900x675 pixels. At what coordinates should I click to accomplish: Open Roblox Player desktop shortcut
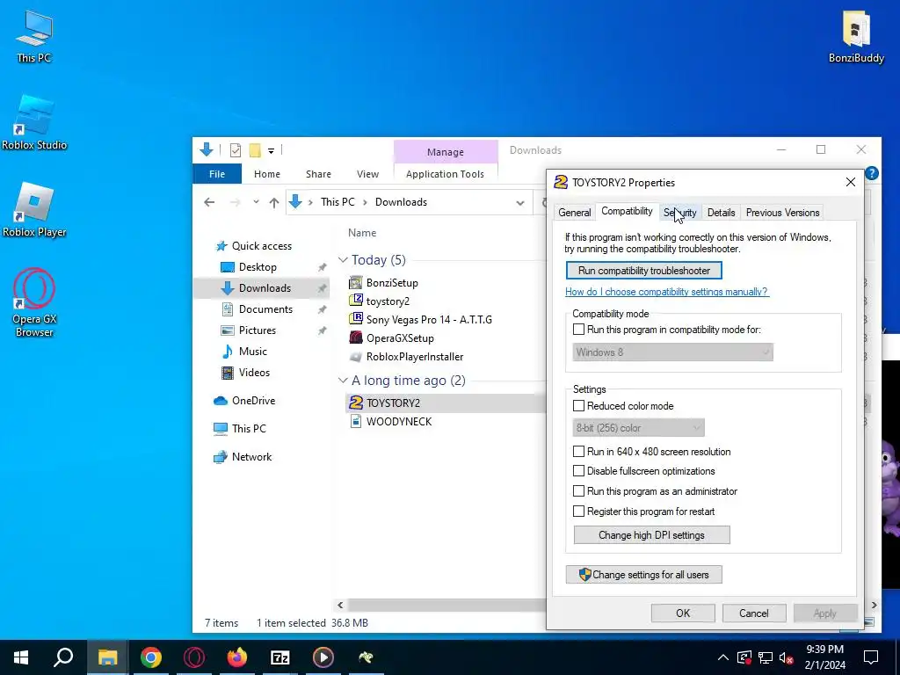pos(34,210)
